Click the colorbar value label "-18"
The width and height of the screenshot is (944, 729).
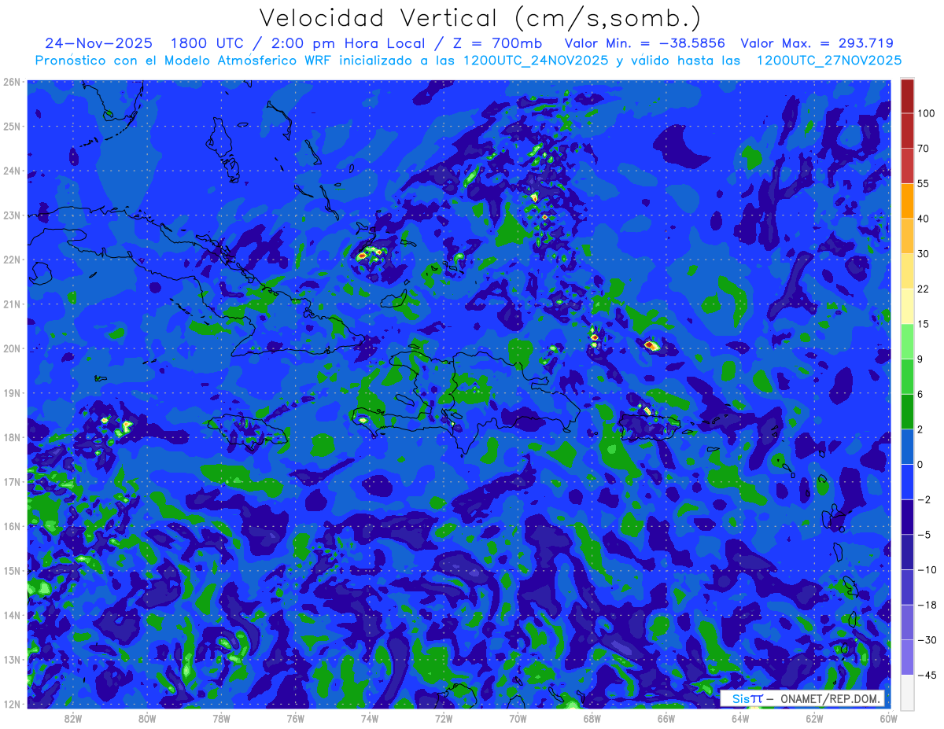[926, 606]
